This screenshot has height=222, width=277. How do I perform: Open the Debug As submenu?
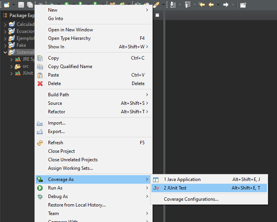[x=58, y=196]
